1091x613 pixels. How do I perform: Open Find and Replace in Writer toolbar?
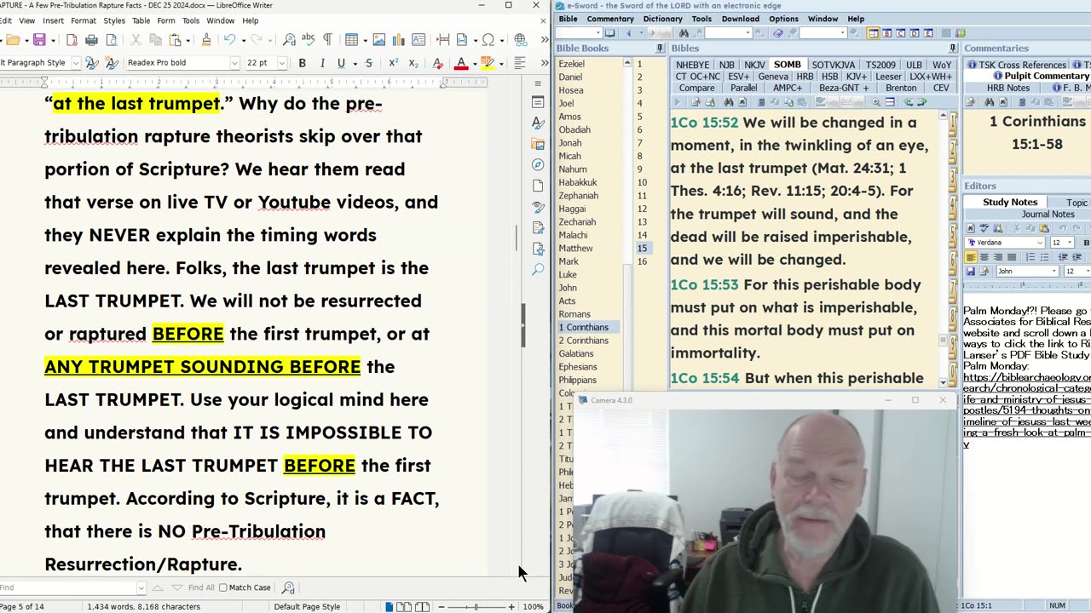click(289, 40)
